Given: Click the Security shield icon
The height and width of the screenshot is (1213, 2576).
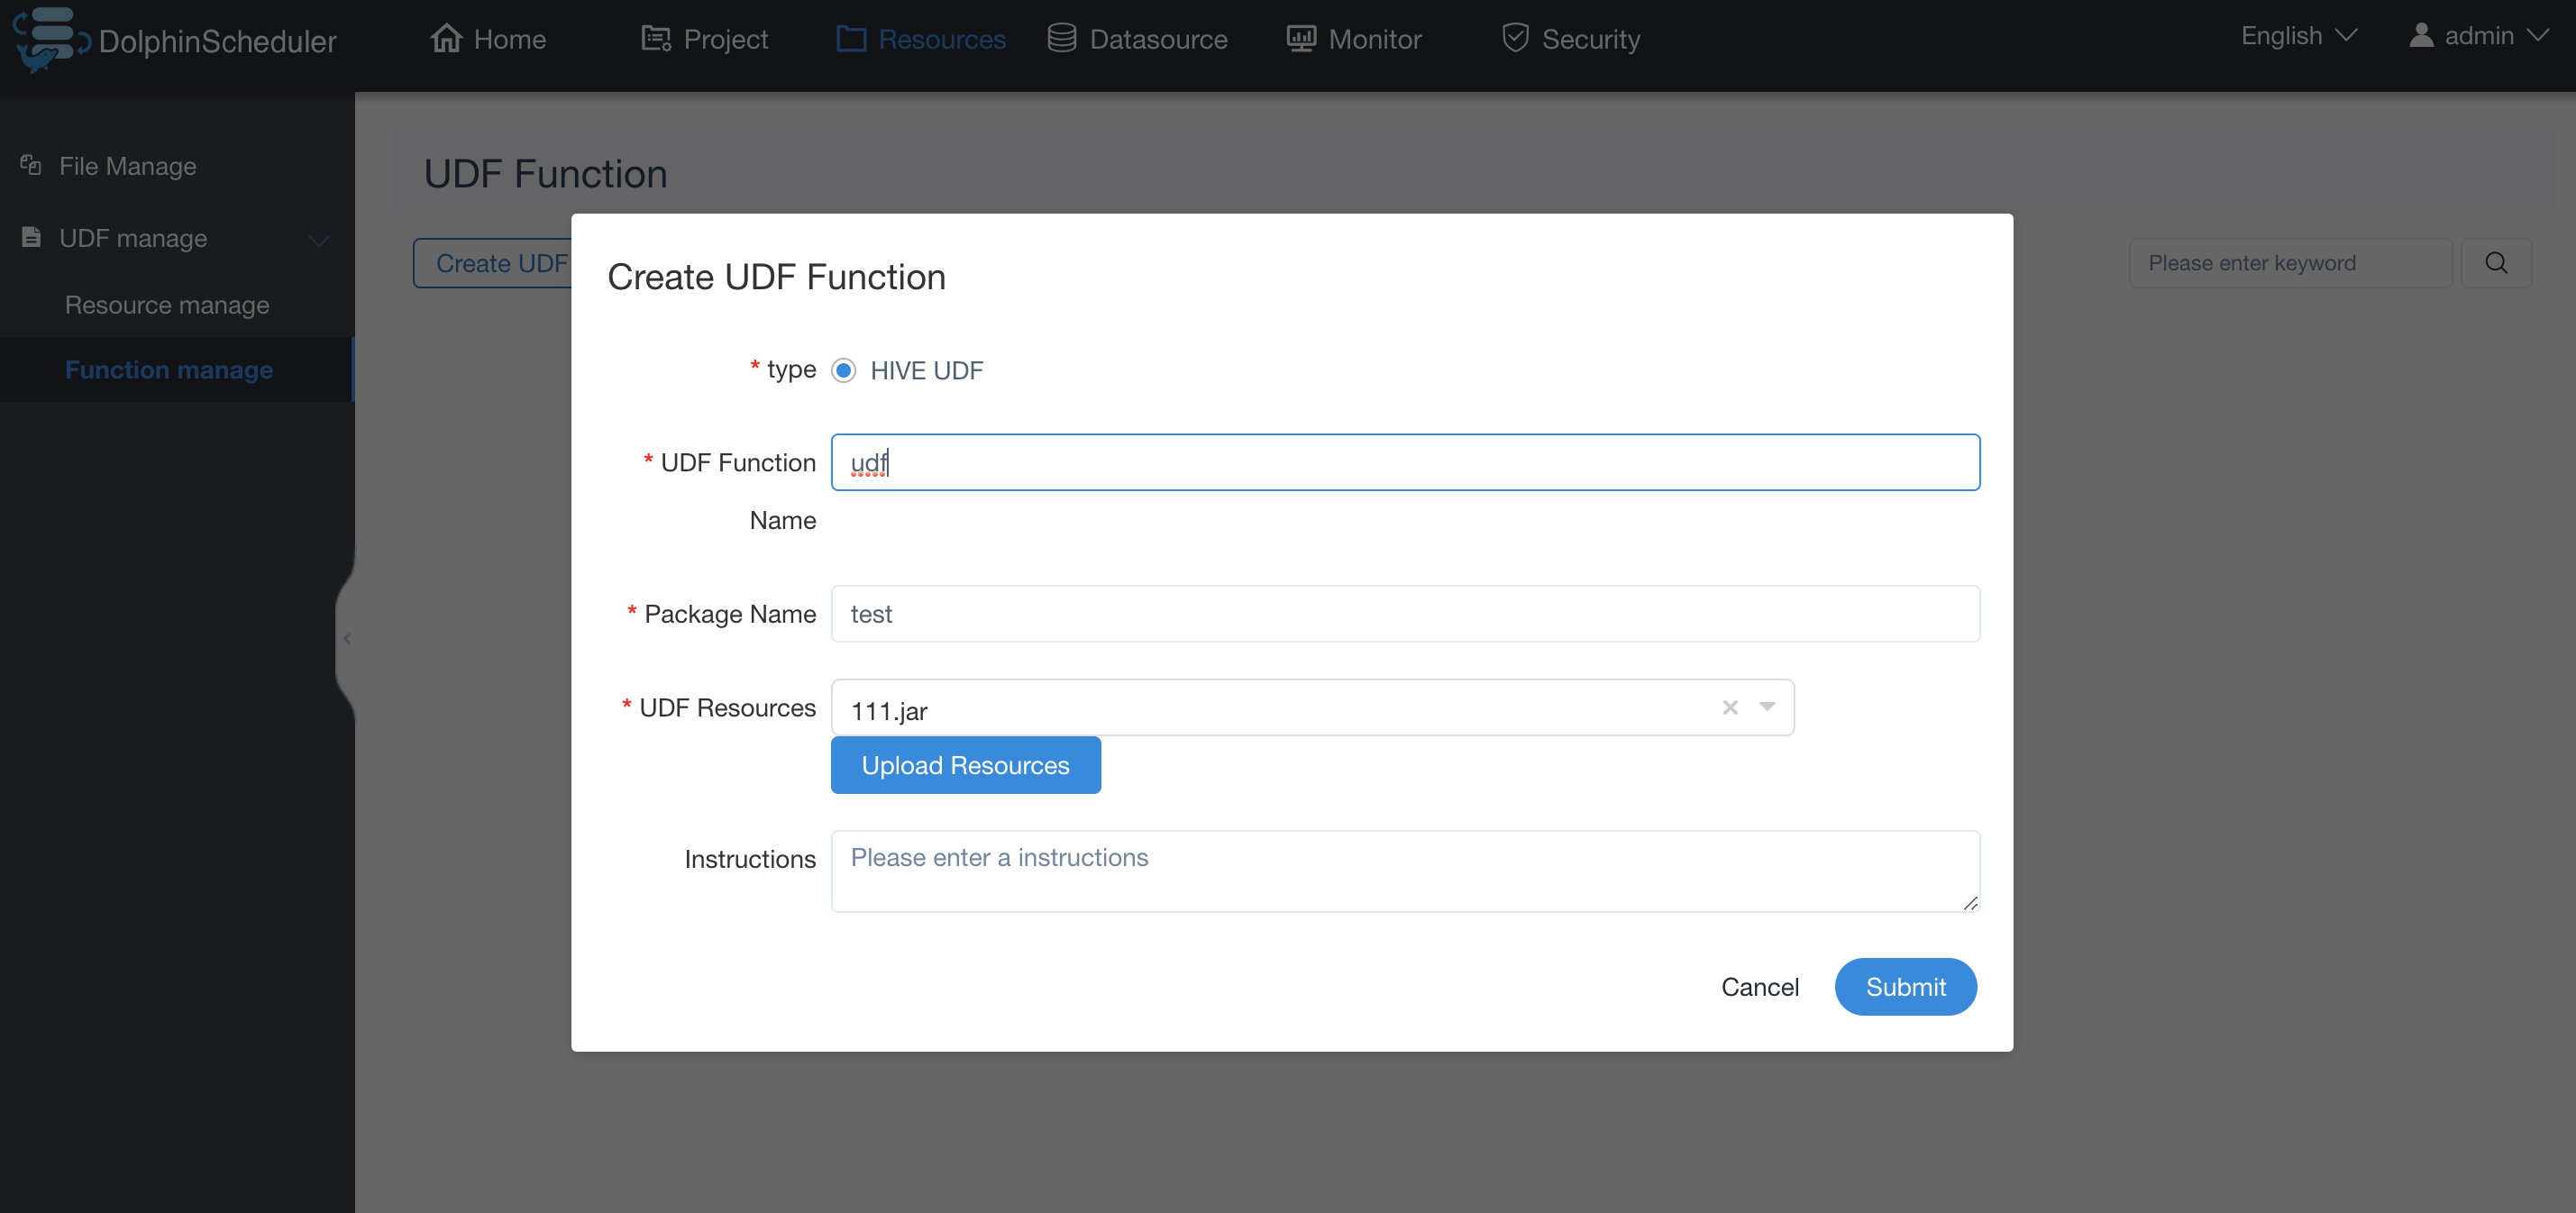Looking at the screenshot, I should (x=1515, y=38).
